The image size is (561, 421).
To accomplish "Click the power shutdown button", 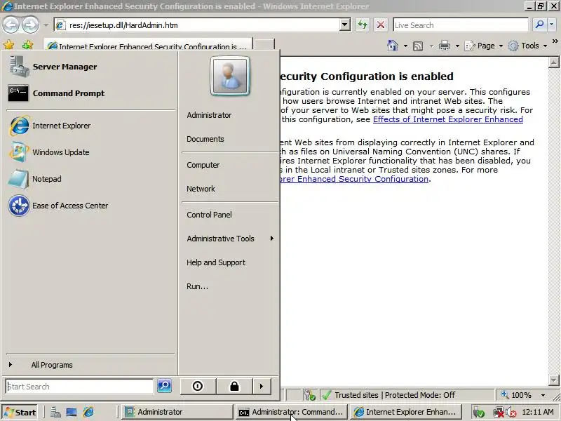I will coord(198,387).
